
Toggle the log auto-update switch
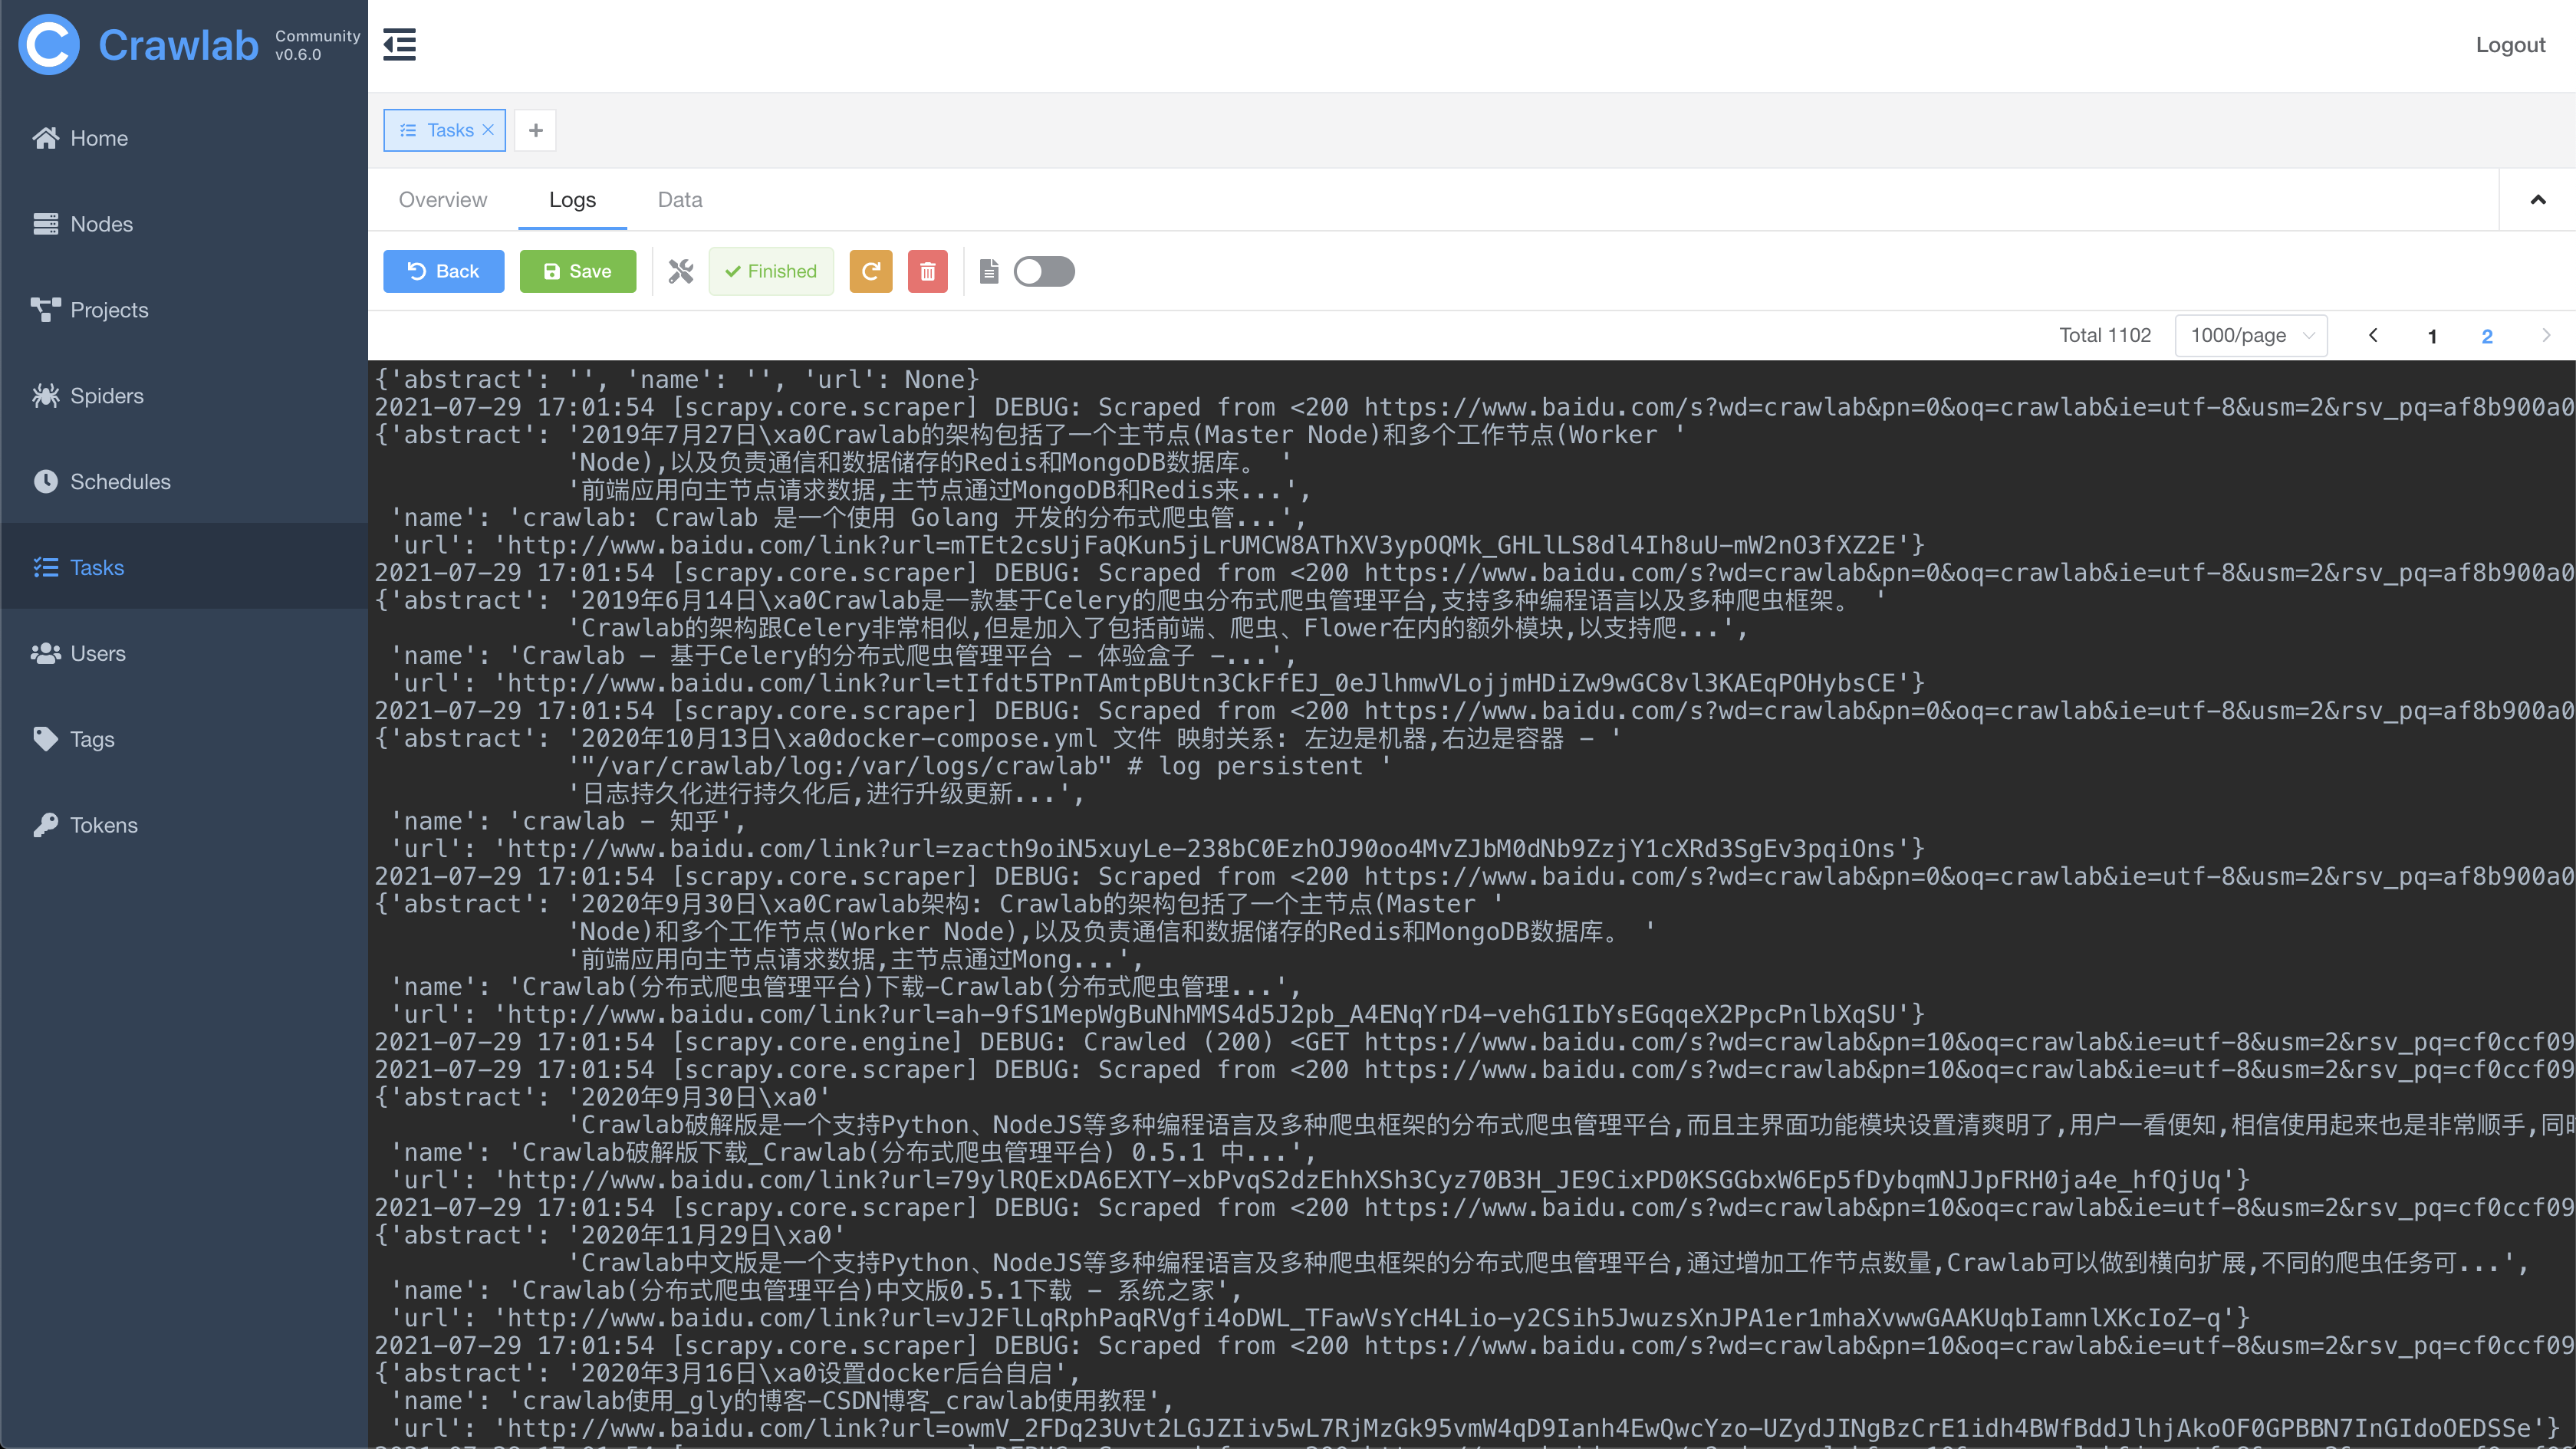(1043, 271)
